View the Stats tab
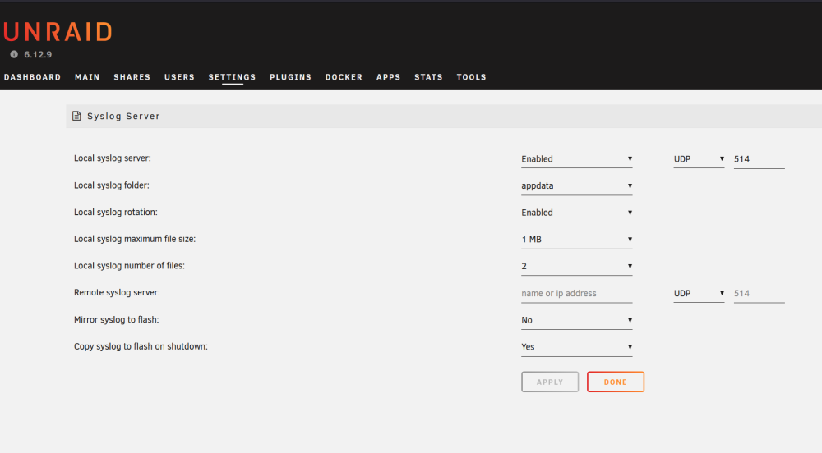This screenshot has height=453, width=822. [428, 77]
